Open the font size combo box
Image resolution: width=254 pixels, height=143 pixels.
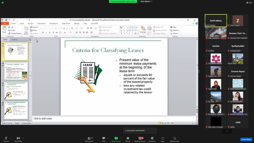pyautogui.click(x=60, y=28)
